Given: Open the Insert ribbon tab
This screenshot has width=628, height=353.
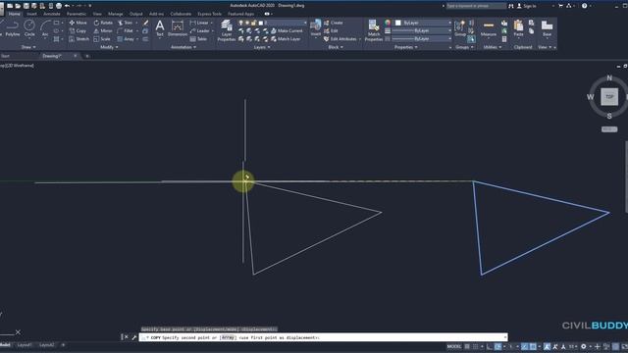Looking at the screenshot, I should tap(31, 14).
